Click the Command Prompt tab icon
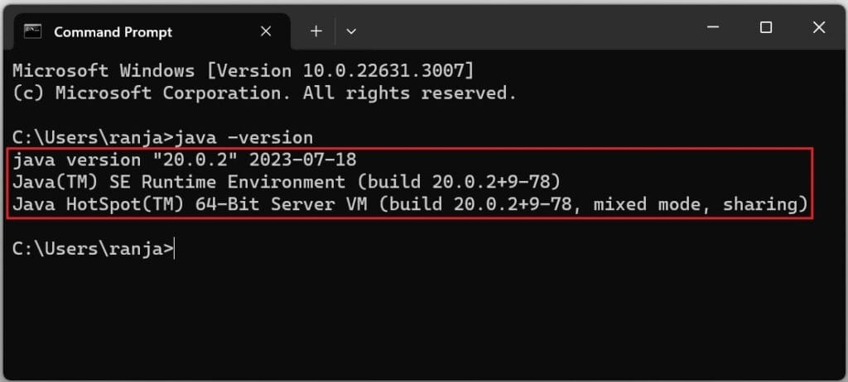848x382 pixels. coord(33,32)
